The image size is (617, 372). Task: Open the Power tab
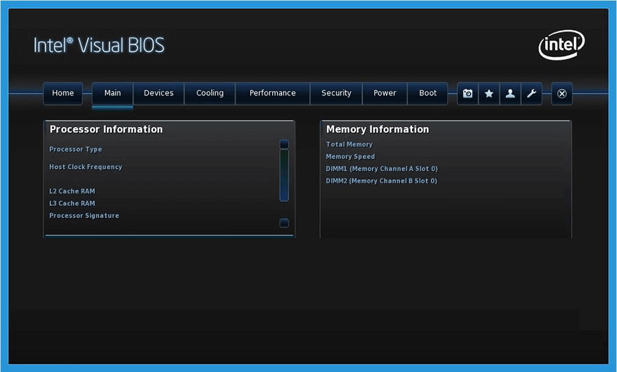click(x=385, y=93)
